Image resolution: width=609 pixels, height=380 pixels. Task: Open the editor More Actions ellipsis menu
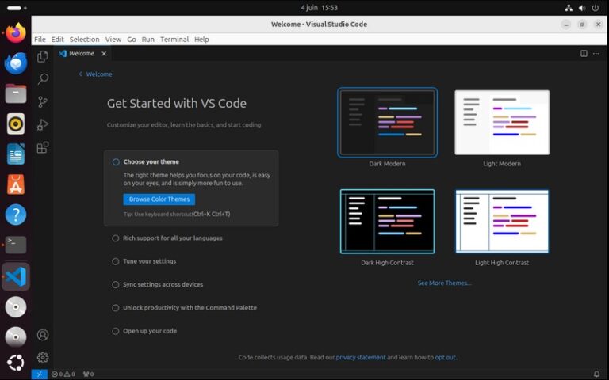click(597, 54)
